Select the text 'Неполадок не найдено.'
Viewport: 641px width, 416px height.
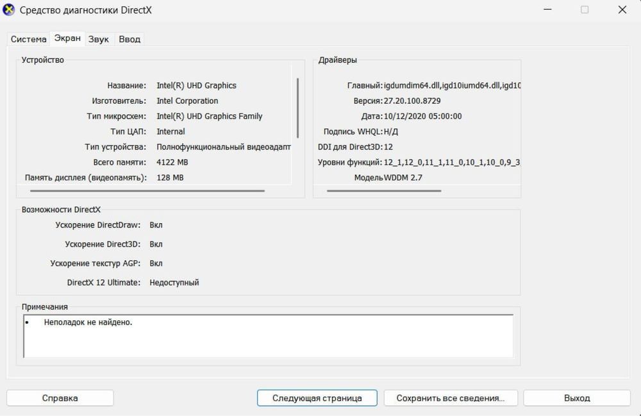pos(88,322)
